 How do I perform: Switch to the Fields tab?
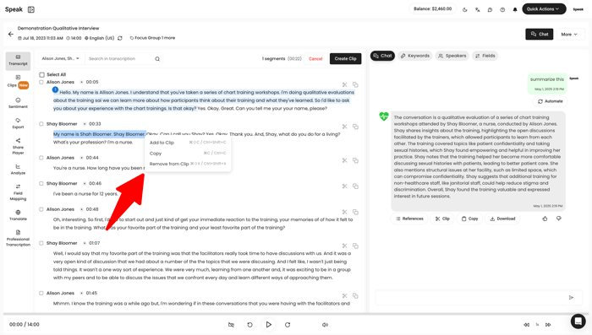[485, 56]
